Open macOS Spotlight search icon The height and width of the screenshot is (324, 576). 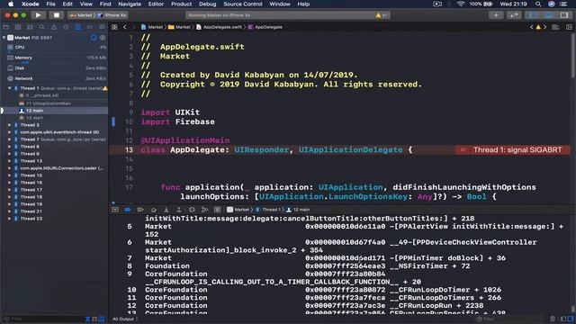[538, 4]
